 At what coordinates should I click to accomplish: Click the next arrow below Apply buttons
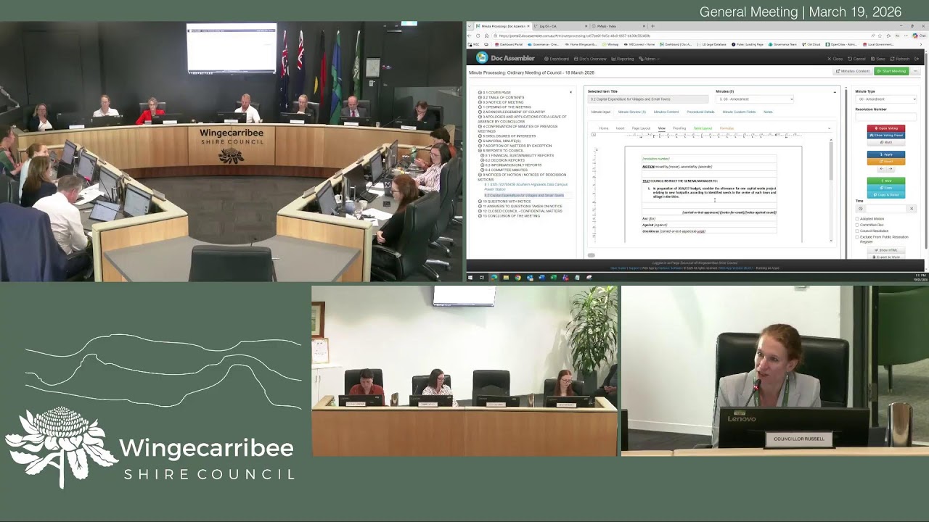[891, 169]
